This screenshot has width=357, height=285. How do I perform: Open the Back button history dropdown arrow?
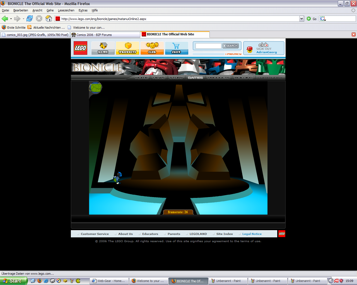coord(11,19)
